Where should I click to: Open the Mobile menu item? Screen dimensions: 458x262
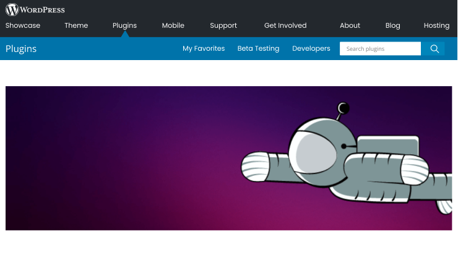(x=173, y=25)
